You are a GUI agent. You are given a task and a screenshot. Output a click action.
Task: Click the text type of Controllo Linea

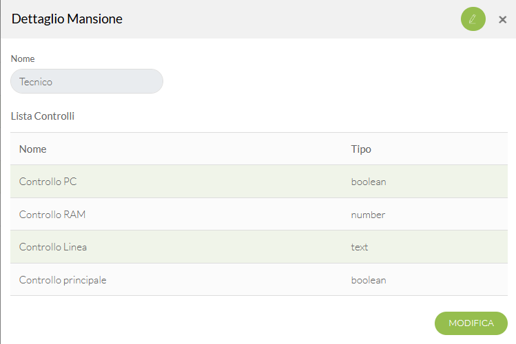point(360,247)
